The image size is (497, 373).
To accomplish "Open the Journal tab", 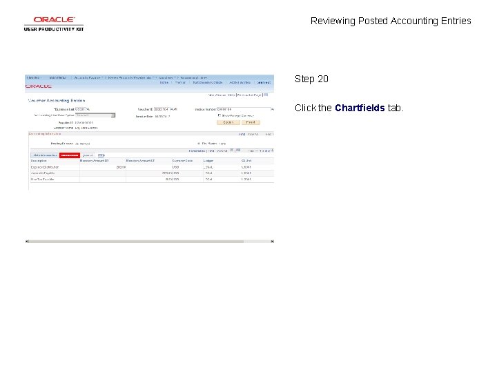I will click(88, 155).
